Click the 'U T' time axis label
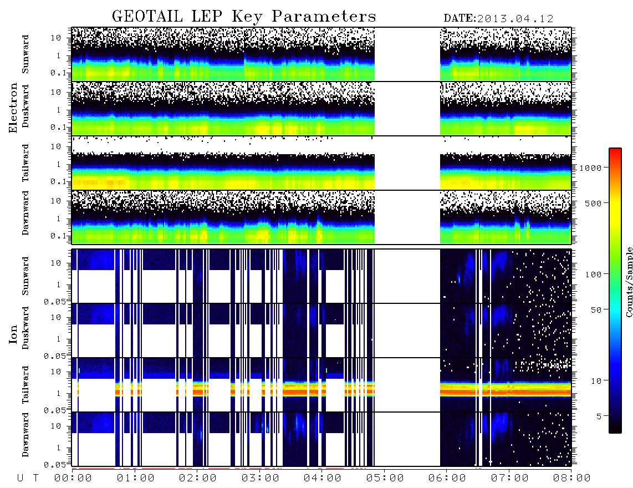This screenshot has height=488, width=633. [28, 478]
